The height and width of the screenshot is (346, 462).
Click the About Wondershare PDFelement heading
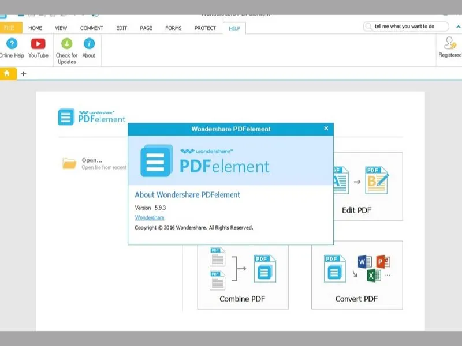coord(187,195)
